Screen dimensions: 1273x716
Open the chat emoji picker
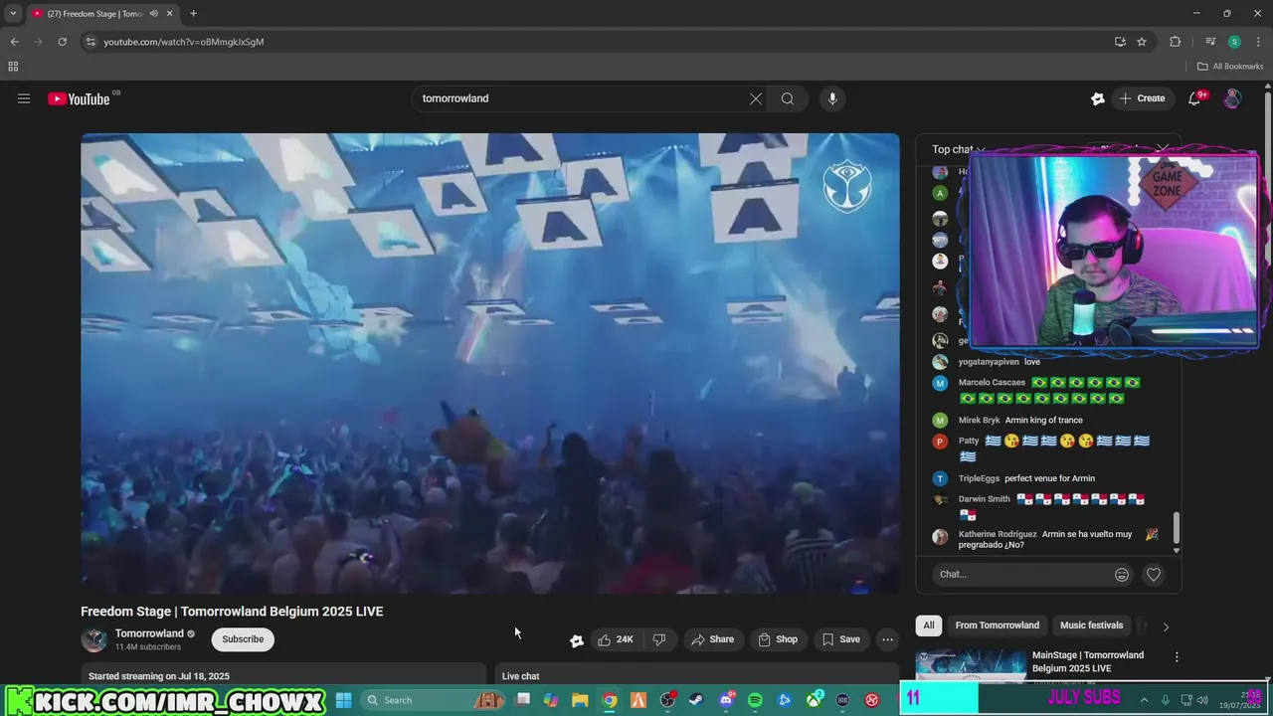tap(1122, 574)
